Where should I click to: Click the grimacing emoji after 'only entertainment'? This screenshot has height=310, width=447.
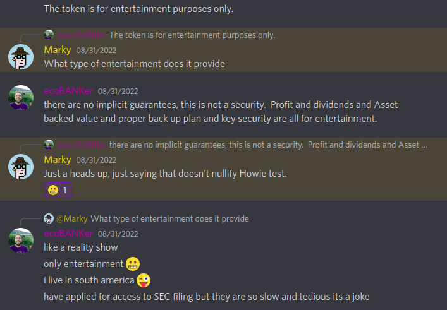click(x=132, y=264)
